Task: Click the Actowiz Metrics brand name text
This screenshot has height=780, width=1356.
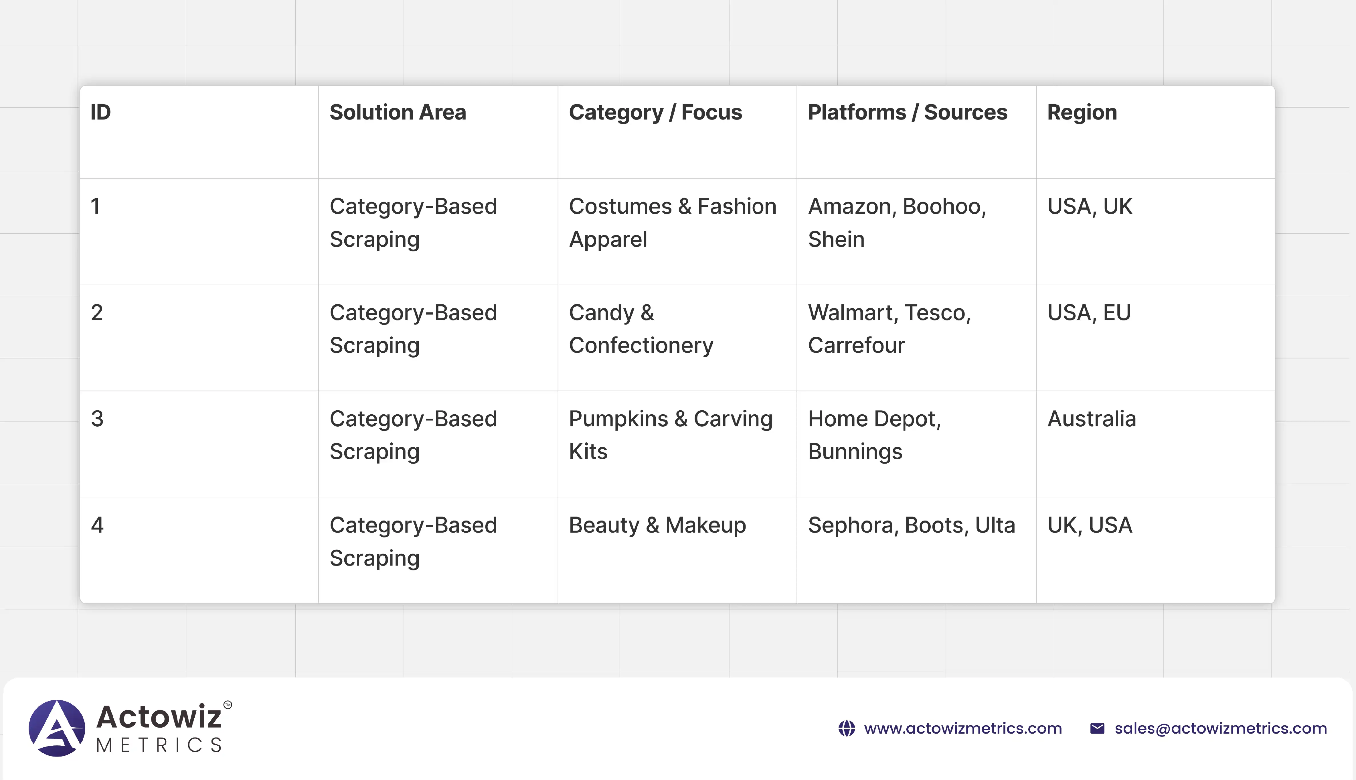Action: pyautogui.click(x=159, y=728)
